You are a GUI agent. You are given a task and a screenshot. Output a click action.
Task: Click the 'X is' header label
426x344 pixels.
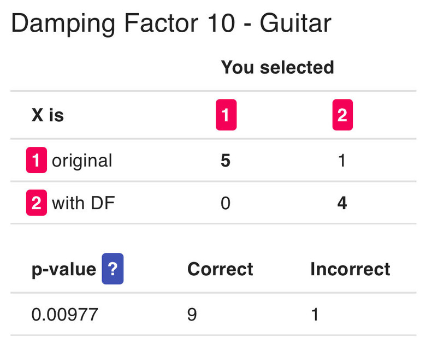pos(48,115)
